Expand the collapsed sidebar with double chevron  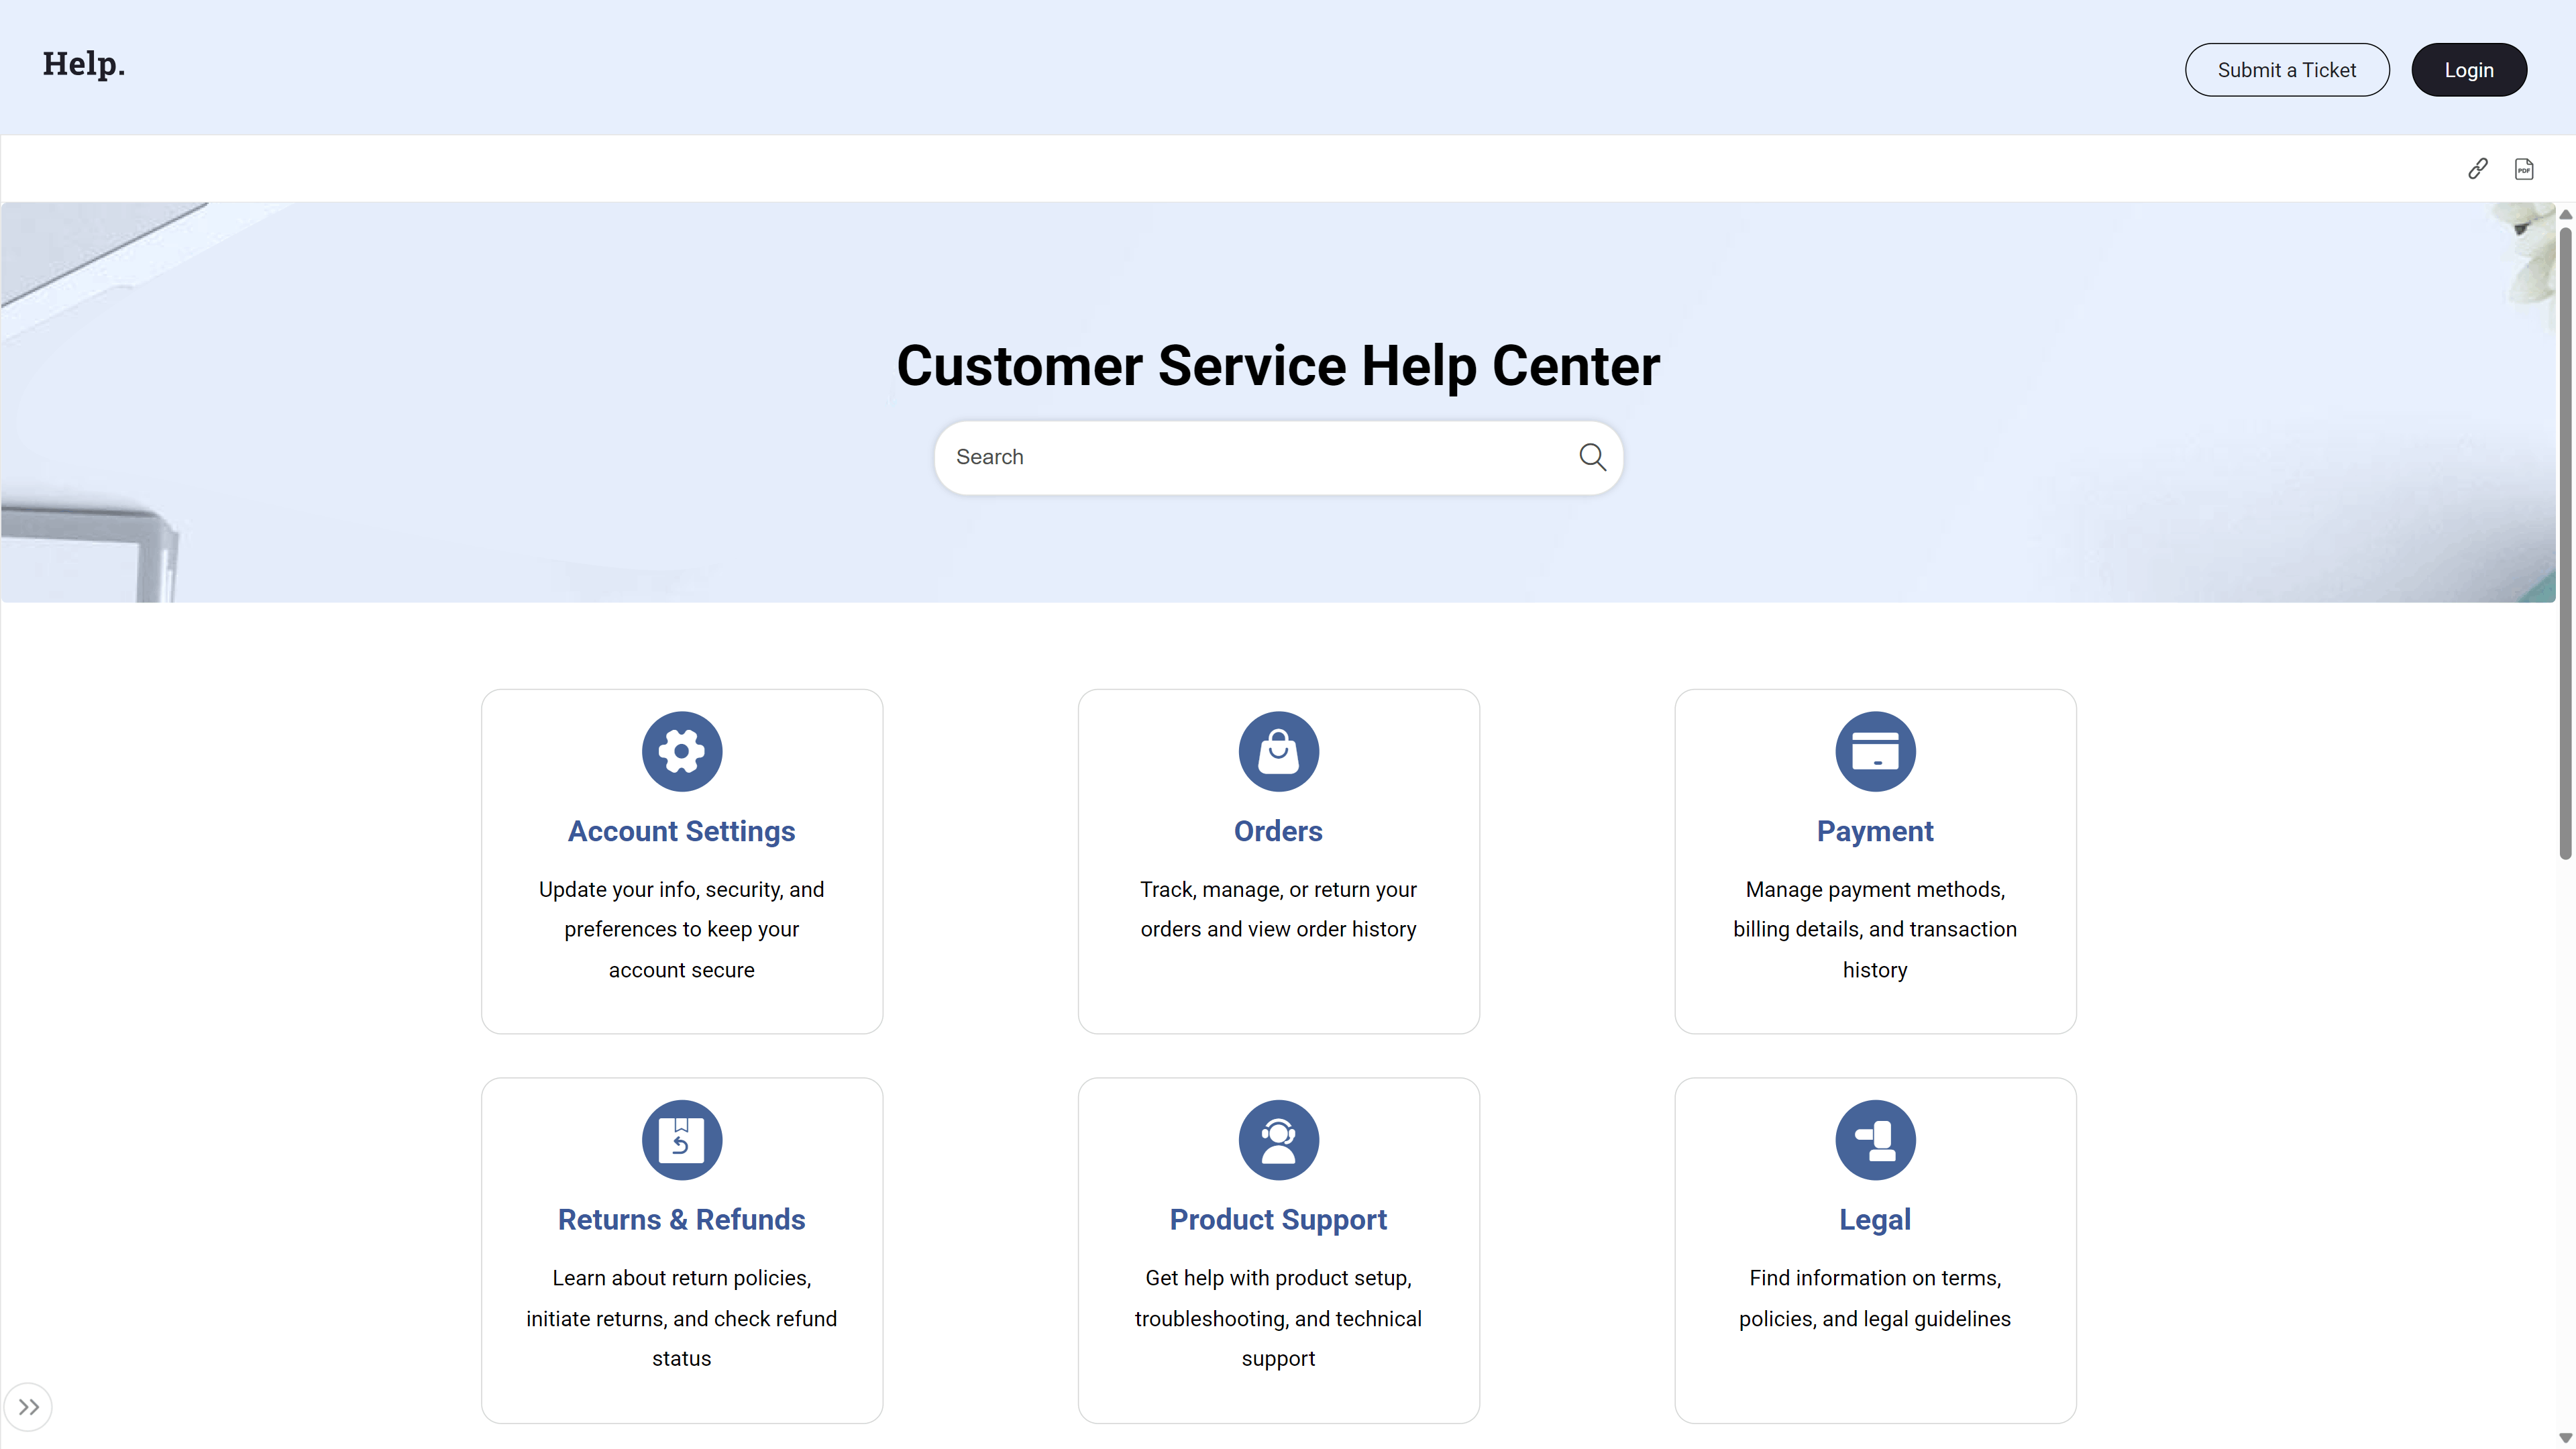coord(29,1406)
